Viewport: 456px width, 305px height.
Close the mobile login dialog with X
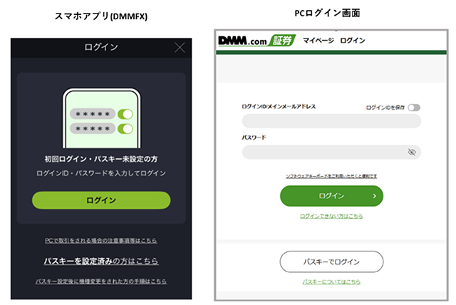pos(180,48)
